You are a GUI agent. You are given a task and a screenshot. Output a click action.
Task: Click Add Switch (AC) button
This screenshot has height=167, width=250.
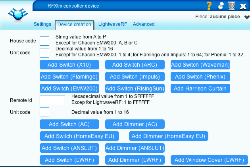pos(69,124)
